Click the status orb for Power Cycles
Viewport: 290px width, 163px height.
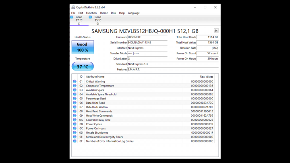(x=75, y=124)
